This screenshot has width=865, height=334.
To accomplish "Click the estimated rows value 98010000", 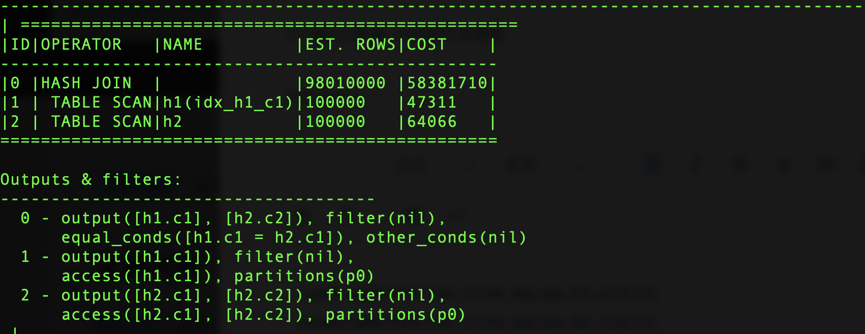I will point(346,83).
